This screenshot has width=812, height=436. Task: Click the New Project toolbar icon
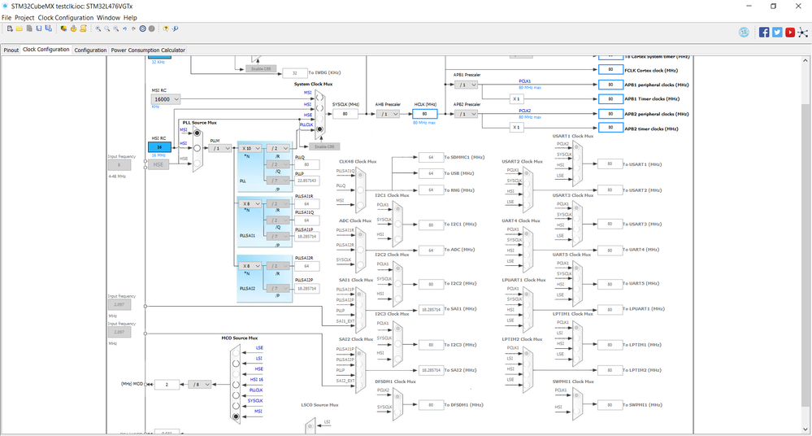tap(10, 28)
